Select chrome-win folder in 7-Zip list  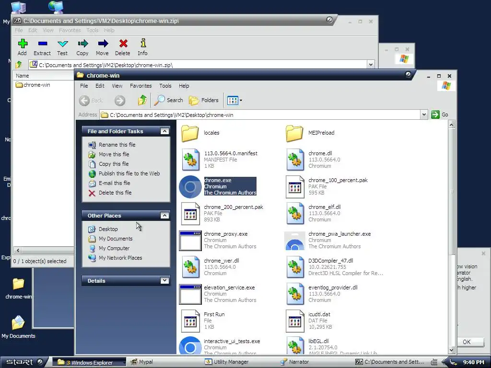(33, 85)
